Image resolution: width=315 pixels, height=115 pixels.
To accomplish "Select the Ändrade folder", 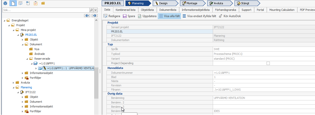I will tap(40, 54).
